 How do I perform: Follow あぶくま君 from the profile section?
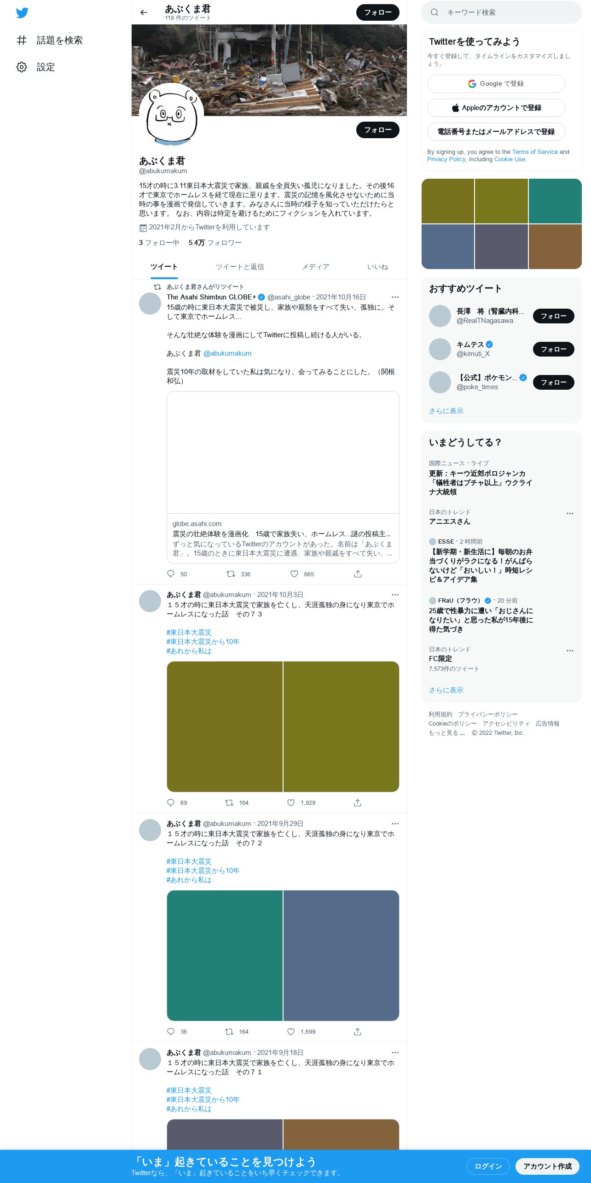tap(377, 130)
